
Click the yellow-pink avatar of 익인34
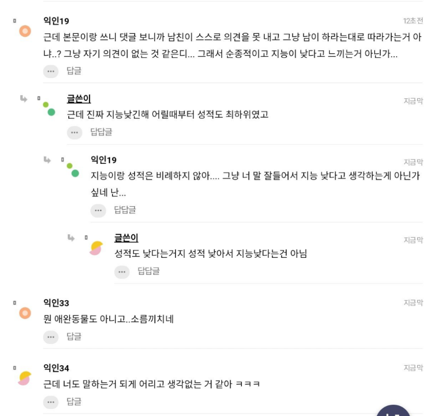pyautogui.click(x=24, y=378)
